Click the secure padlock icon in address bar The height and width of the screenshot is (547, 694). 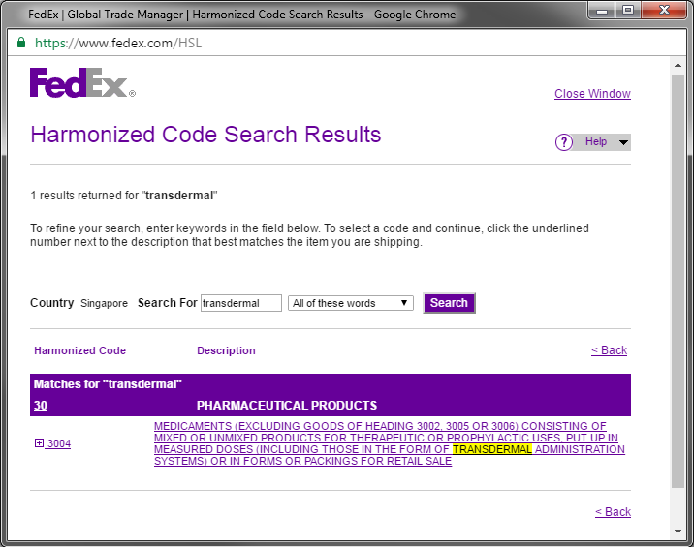(x=20, y=43)
